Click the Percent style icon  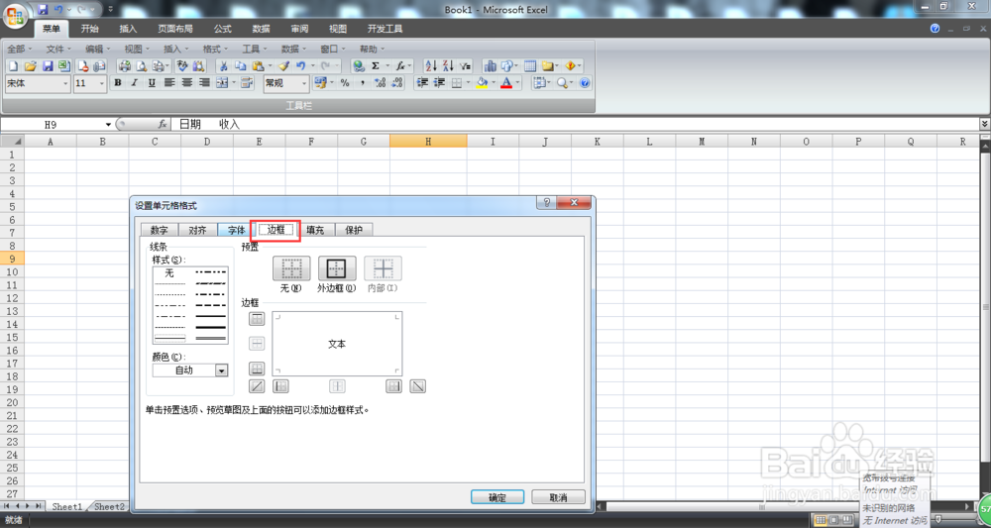pos(345,83)
